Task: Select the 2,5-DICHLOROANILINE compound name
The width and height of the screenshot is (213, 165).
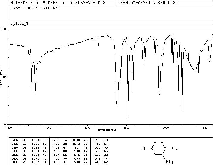Action: [34, 8]
